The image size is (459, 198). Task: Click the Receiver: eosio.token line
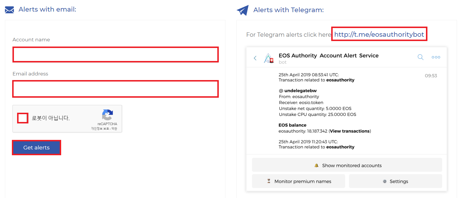301,103
